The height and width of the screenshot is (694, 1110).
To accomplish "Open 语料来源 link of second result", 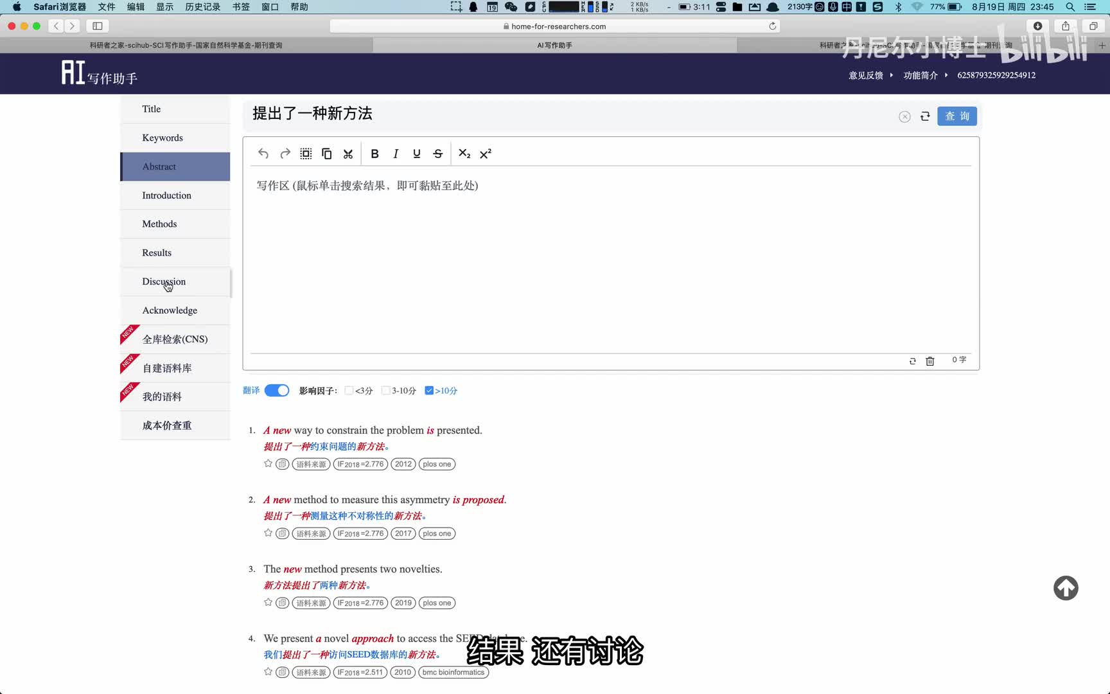I will 311,533.
